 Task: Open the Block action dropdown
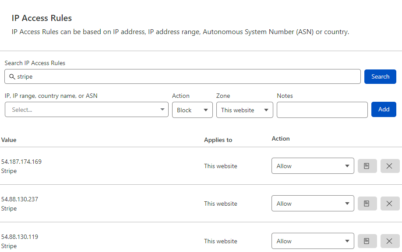coord(192,110)
